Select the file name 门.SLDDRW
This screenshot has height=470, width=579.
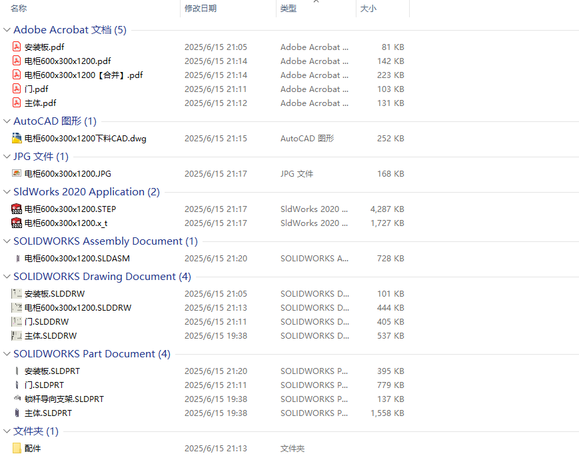[47, 321]
